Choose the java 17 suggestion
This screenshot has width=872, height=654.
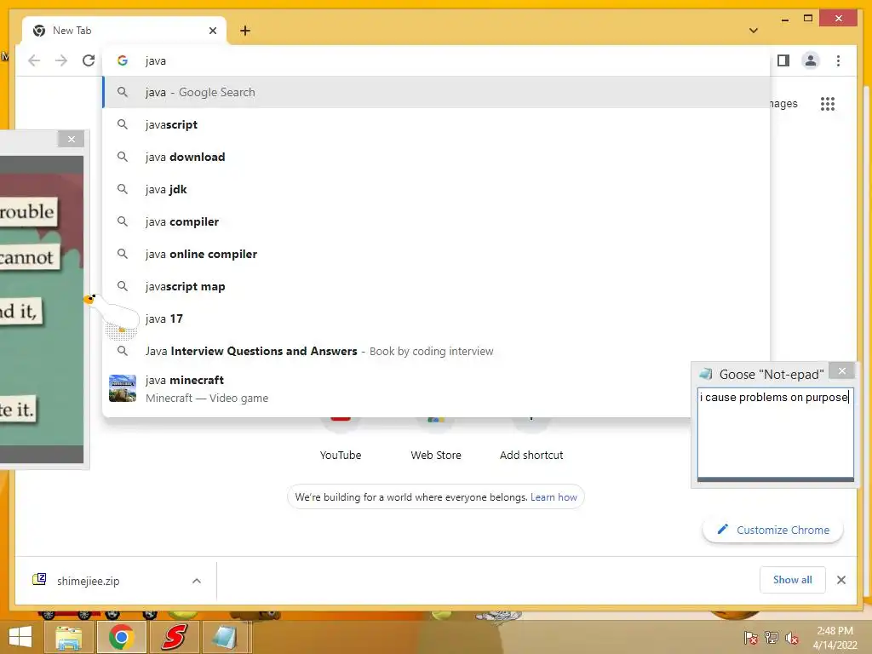click(x=437, y=318)
